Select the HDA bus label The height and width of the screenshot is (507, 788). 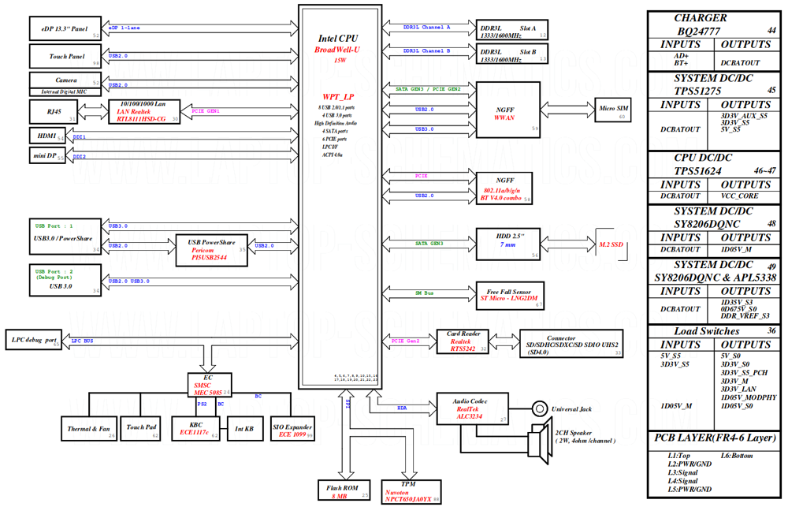402,408
